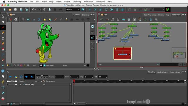This screenshot has width=188, height=106.
Task: Collapse the panel with the left chevron arrow
Action: pyautogui.click(x=96, y=38)
